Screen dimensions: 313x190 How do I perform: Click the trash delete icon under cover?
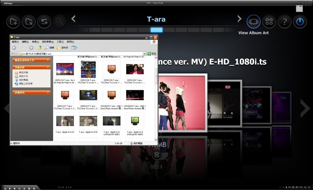[157, 155]
